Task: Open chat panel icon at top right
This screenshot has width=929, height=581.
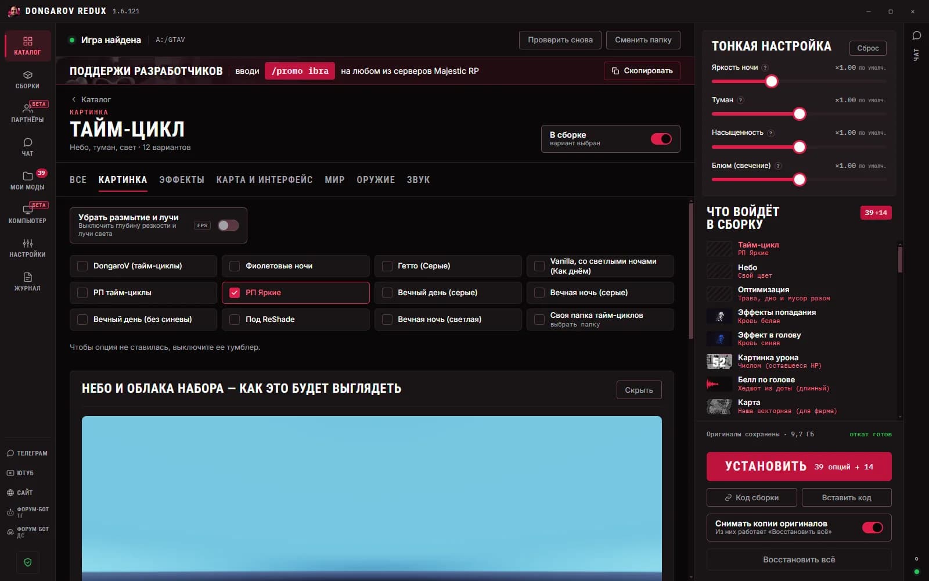Action: [916, 36]
